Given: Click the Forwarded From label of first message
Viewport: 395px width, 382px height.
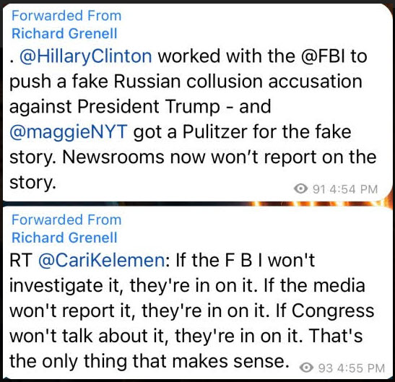Looking at the screenshot, I should pos(66,16).
